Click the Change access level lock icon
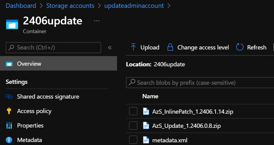The height and width of the screenshot is (145, 274). tap(170, 47)
